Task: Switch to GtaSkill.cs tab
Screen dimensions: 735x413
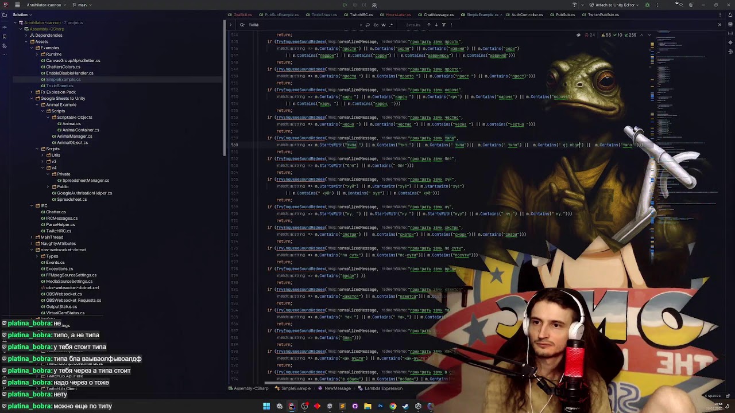Action: tap(240, 14)
